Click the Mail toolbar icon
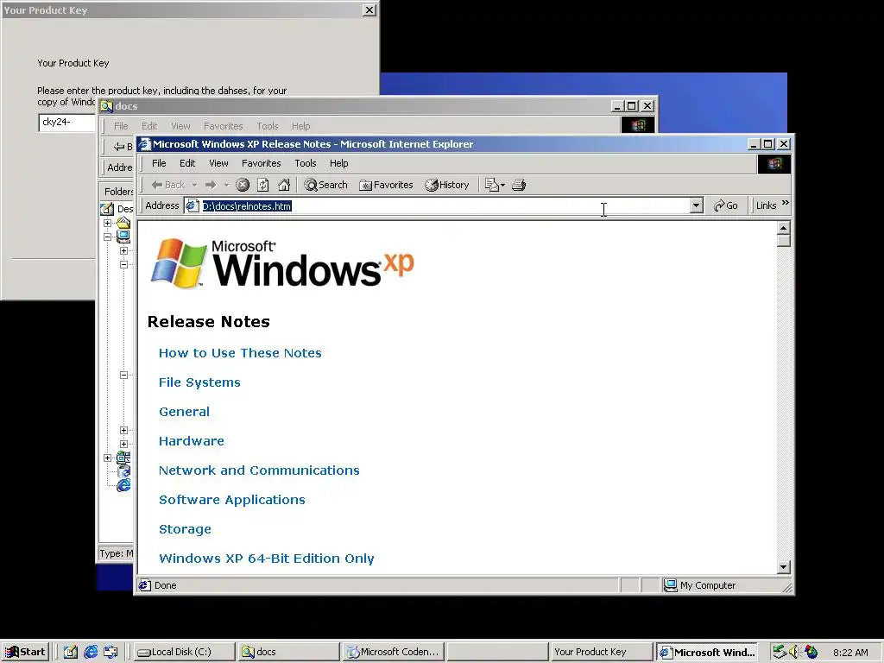This screenshot has height=663, width=884. pyautogui.click(x=491, y=185)
